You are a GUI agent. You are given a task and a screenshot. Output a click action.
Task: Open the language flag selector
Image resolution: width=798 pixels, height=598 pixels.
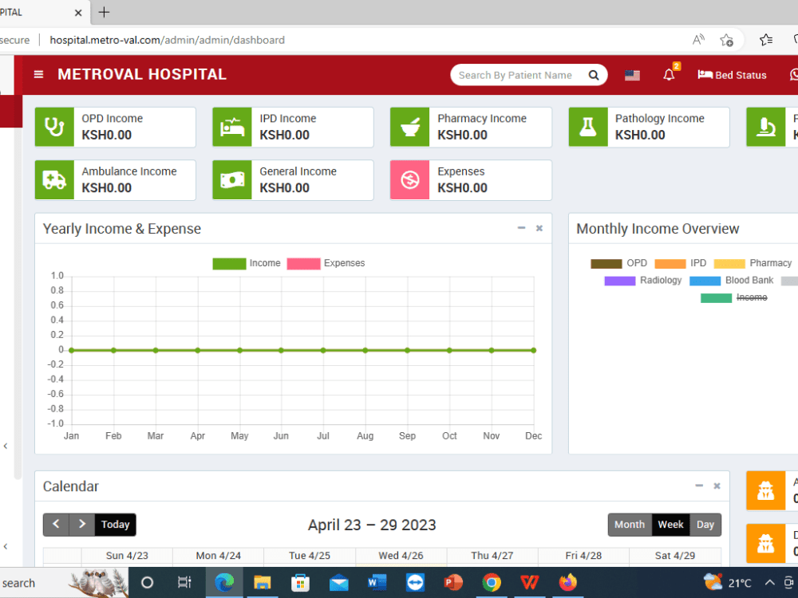632,74
